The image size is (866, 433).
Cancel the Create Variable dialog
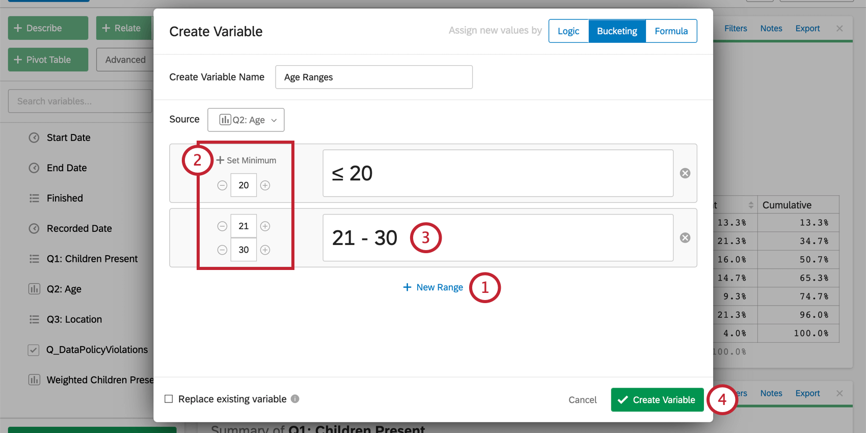point(582,400)
